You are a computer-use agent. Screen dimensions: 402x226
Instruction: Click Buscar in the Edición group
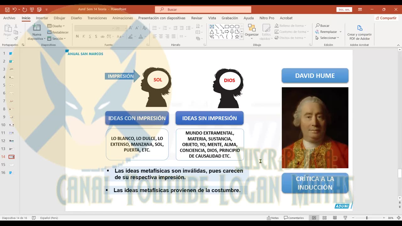point(323,26)
